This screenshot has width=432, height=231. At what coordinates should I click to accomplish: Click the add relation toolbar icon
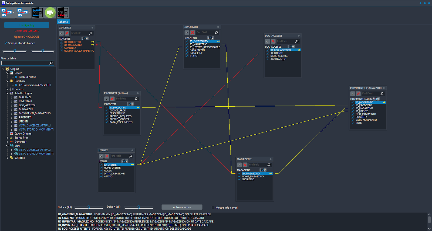point(8,12)
